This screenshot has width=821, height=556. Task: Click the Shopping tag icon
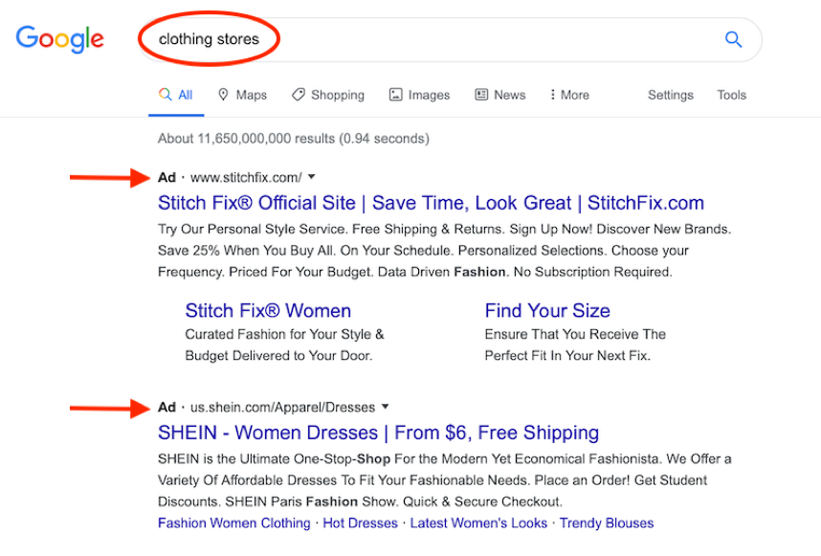tap(299, 95)
